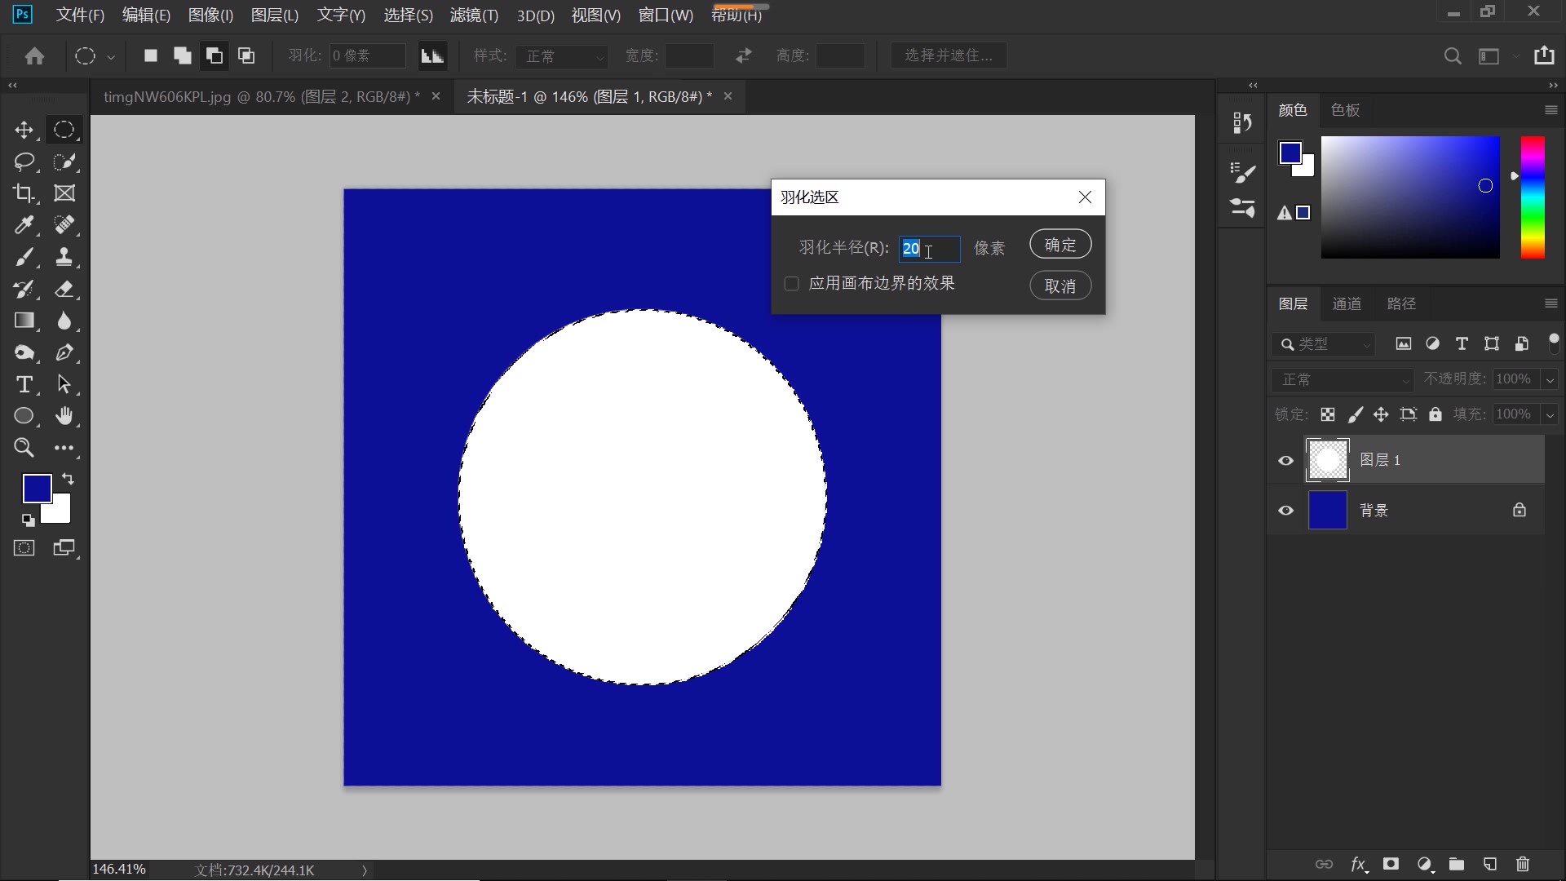Select the Clone Stamp tool
Screen dimensions: 1566x881
64,257
